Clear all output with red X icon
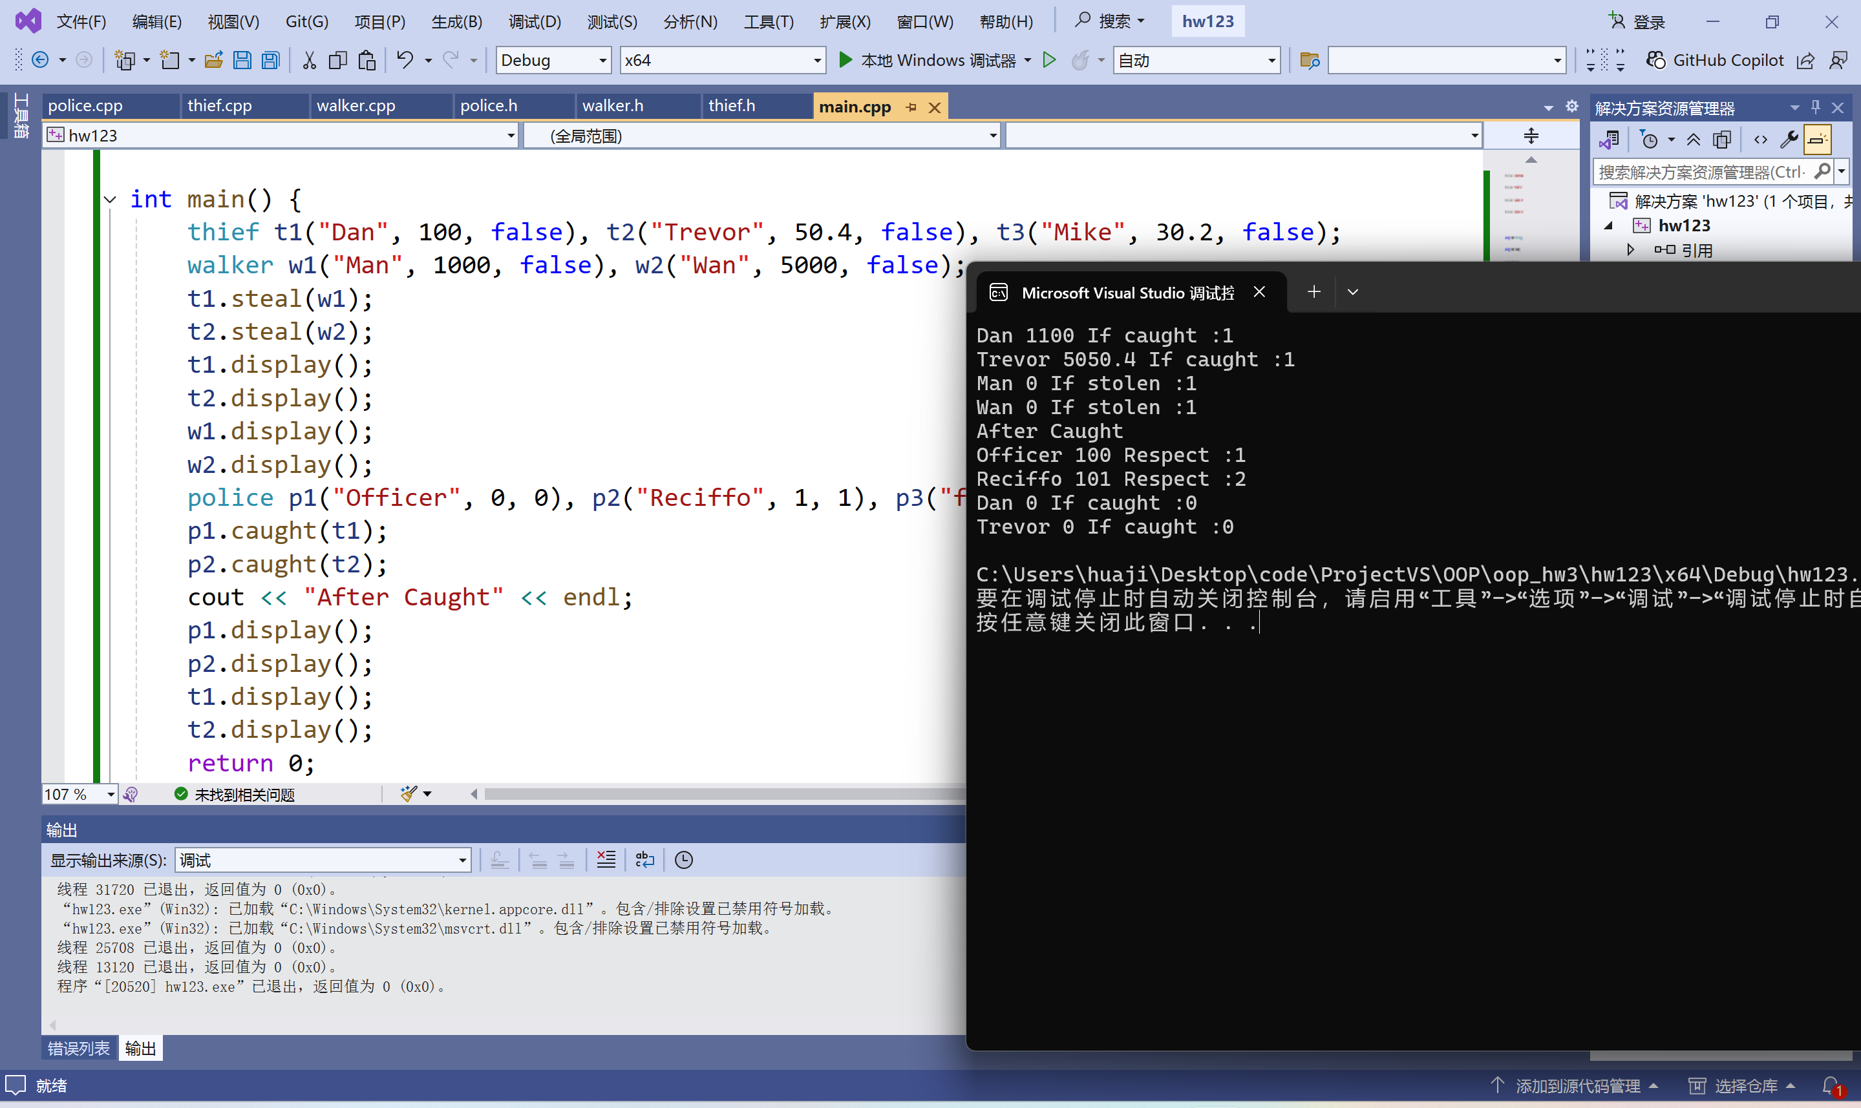 [x=606, y=860]
